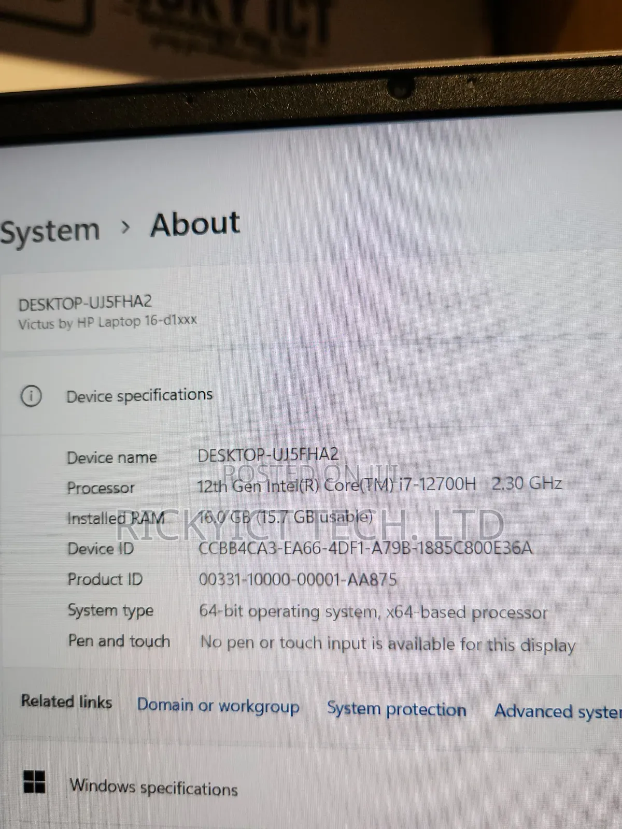Select the No pen or touch input value text

pyautogui.click(x=388, y=644)
